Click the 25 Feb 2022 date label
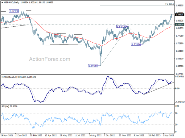This screenshot has height=138, width=185. tap(36, 135)
